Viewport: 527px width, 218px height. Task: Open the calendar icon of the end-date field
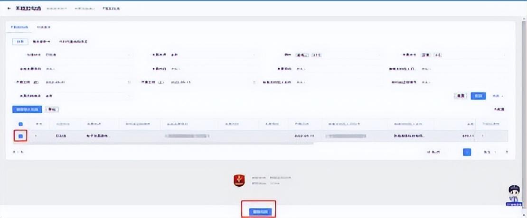[x=254, y=82]
